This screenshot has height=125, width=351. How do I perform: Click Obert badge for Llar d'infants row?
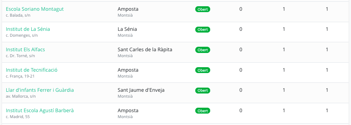pyautogui.click(x=203, y=90)
